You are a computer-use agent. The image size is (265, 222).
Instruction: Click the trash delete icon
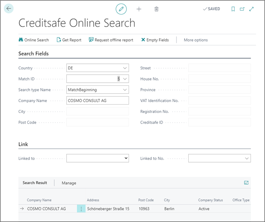pyautogui.click(x=157, y=9)
